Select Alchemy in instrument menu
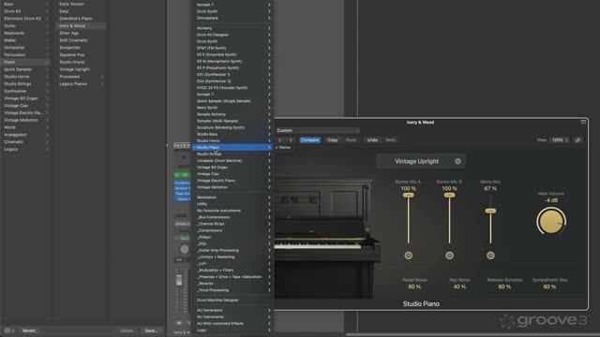The width and height of the screenshot is (600, 337). click(232, 28)
